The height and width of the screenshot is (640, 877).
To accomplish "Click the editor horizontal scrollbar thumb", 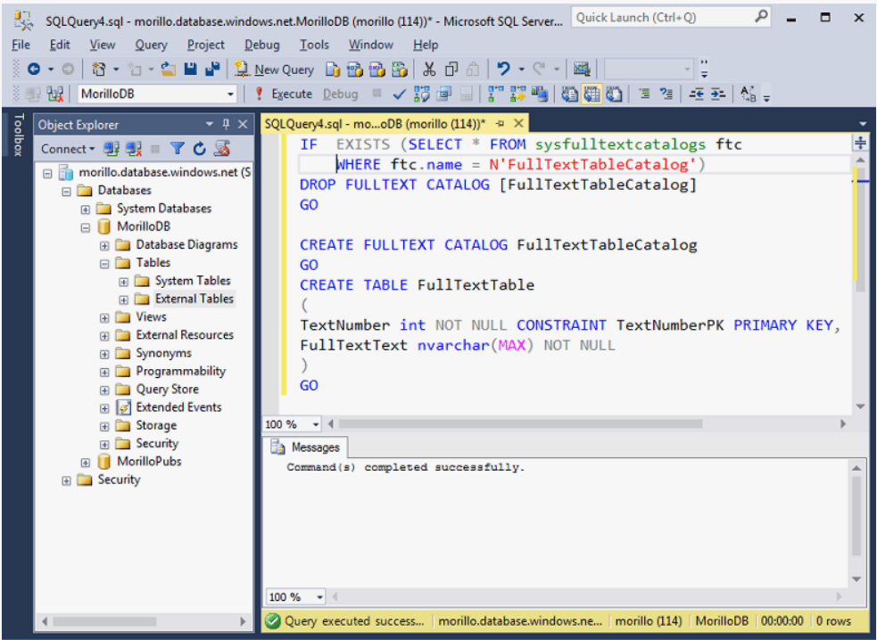I will [x=520, y=423].
